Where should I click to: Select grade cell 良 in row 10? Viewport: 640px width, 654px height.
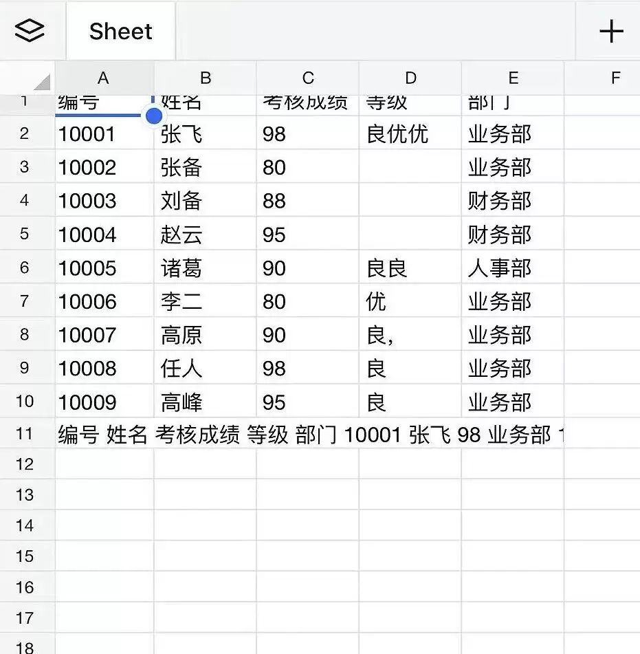[410, 401]
